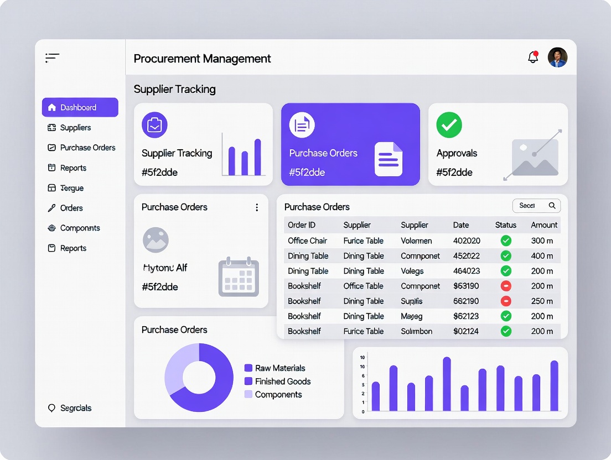Click the Components icon in sidebar
Screen dimensions: 611x460
(x=51, y=228)
